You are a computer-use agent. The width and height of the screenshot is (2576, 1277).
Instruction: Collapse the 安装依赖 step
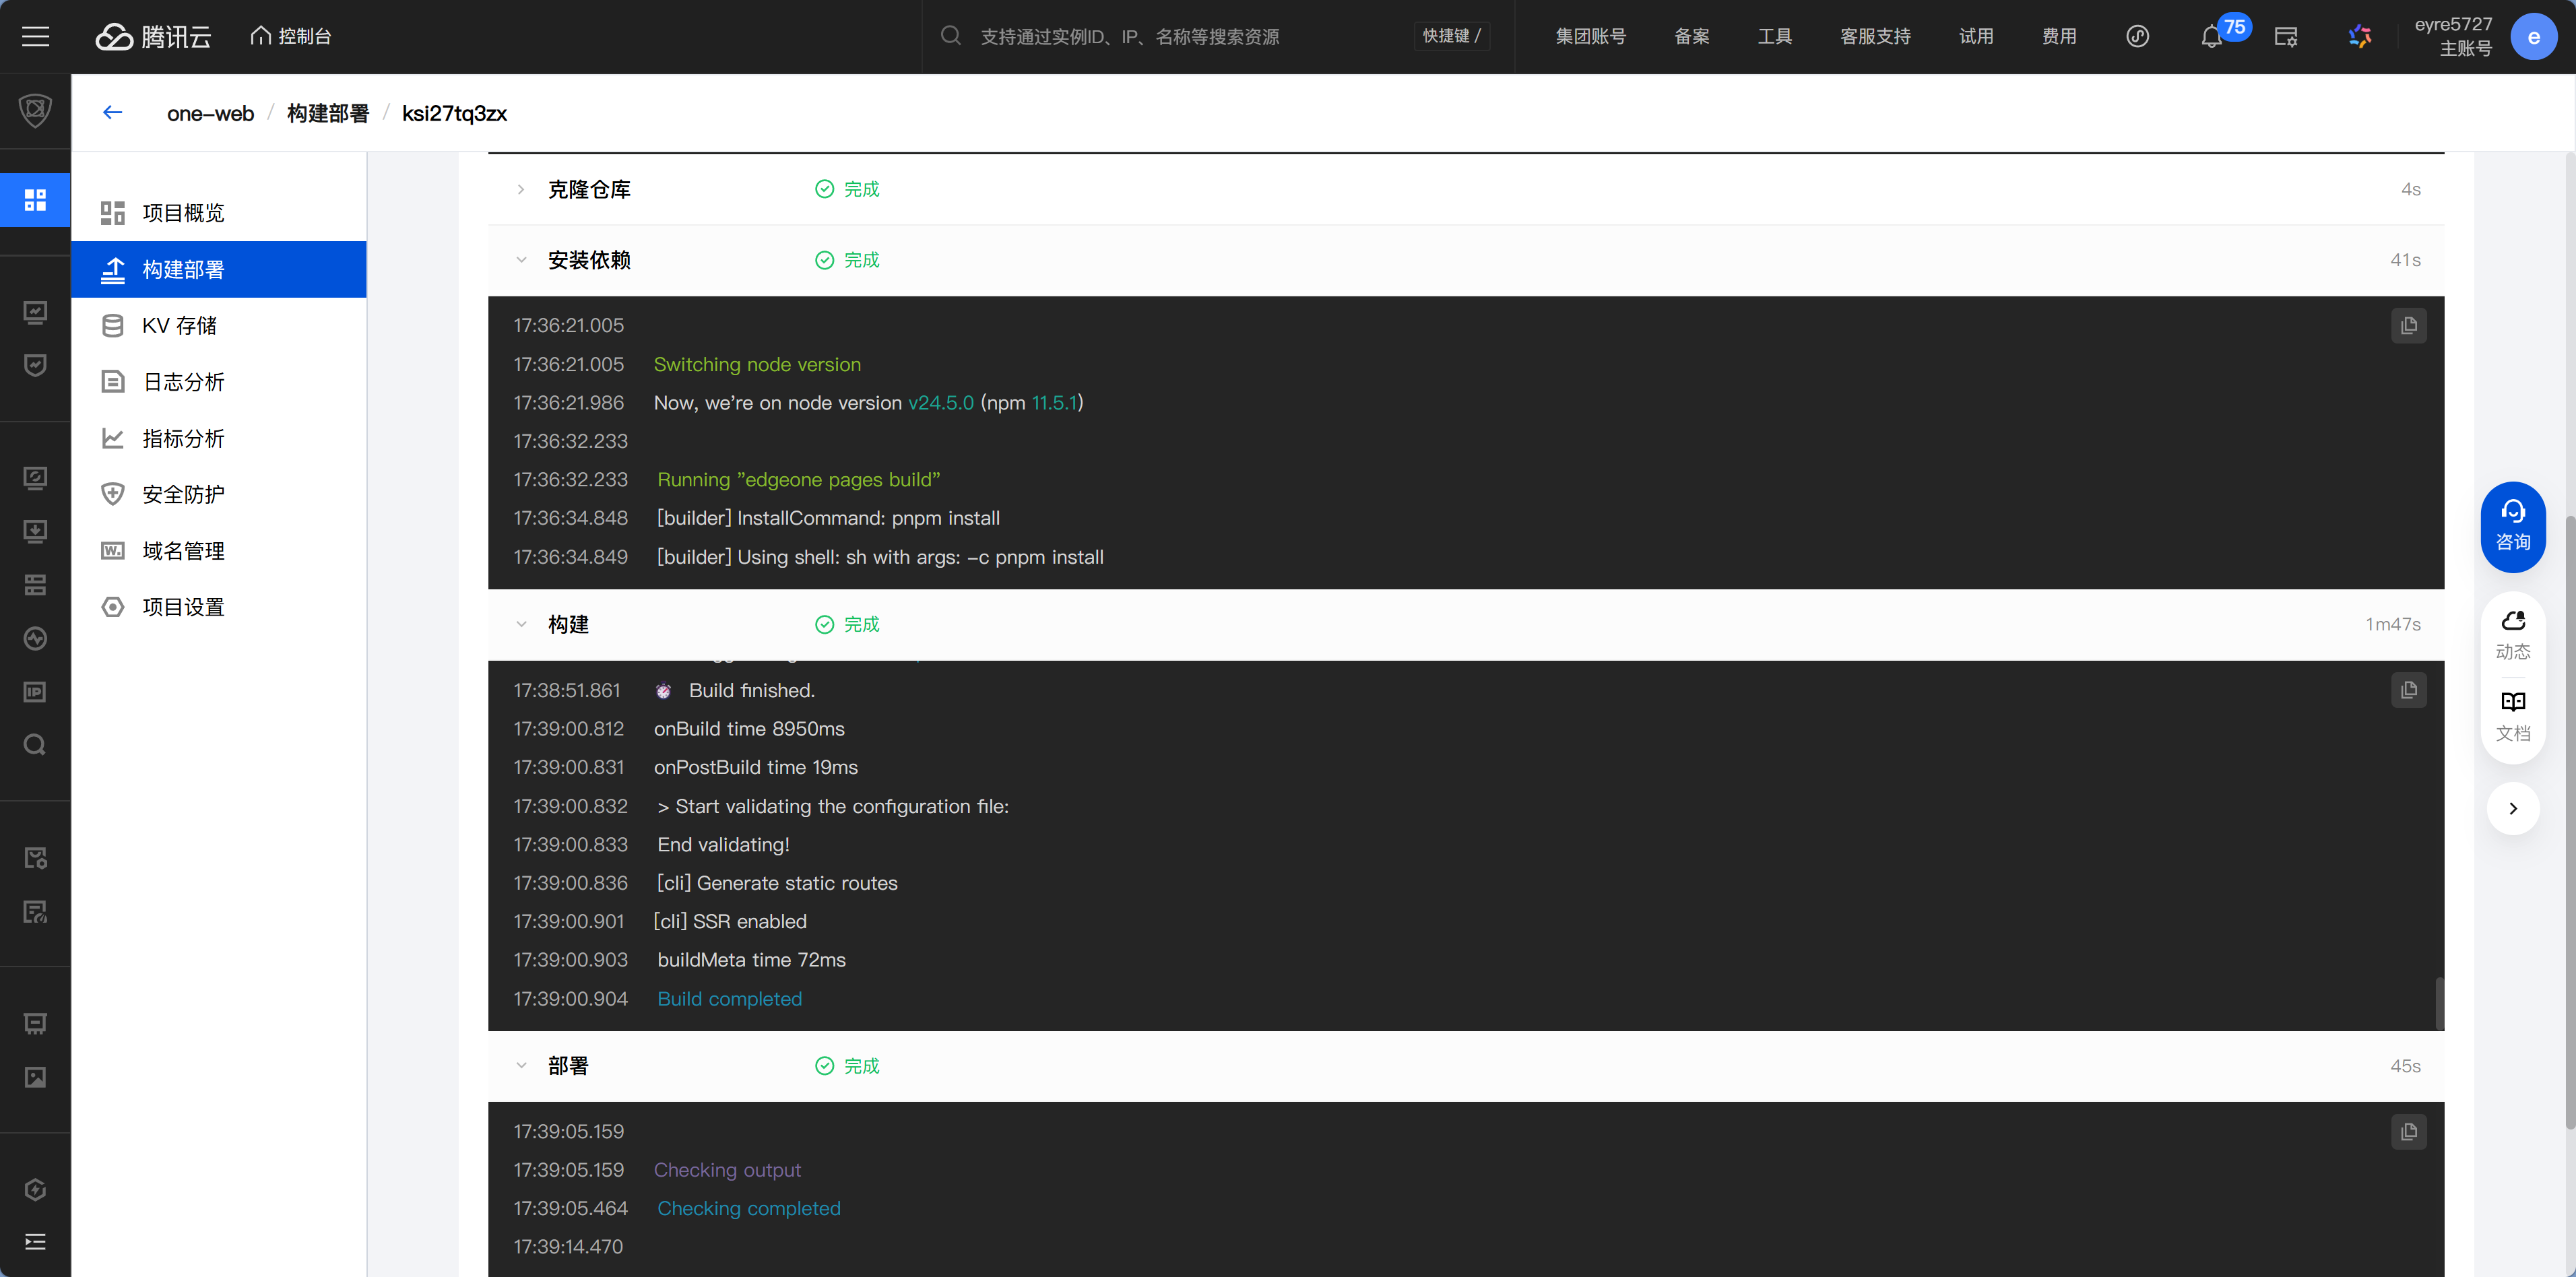point(521,260)
